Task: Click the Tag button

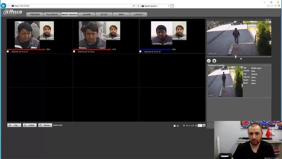Action: (x=14, y=125)
